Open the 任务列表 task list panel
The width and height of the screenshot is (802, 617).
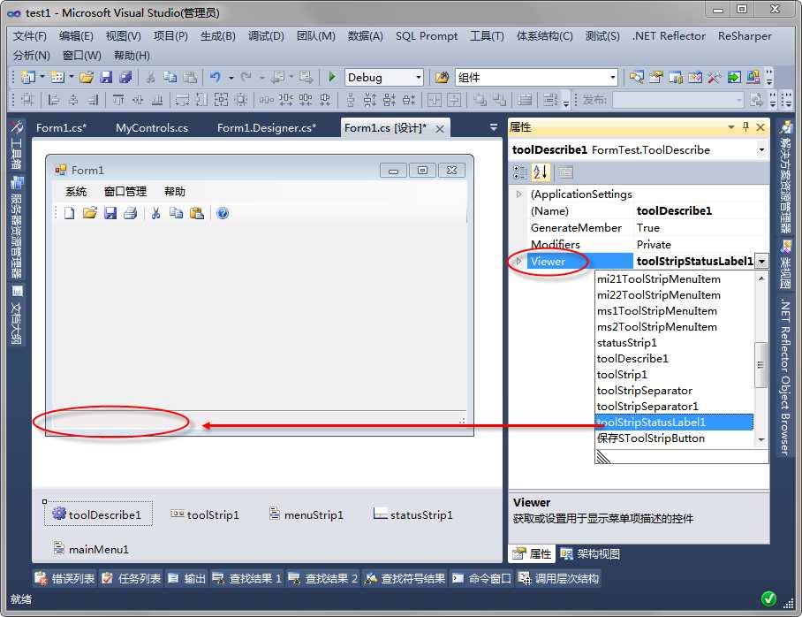click(x=131, y=579)
